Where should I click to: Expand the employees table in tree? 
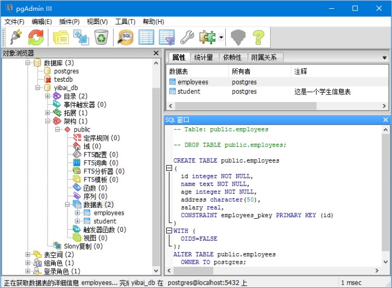point(77,213)
